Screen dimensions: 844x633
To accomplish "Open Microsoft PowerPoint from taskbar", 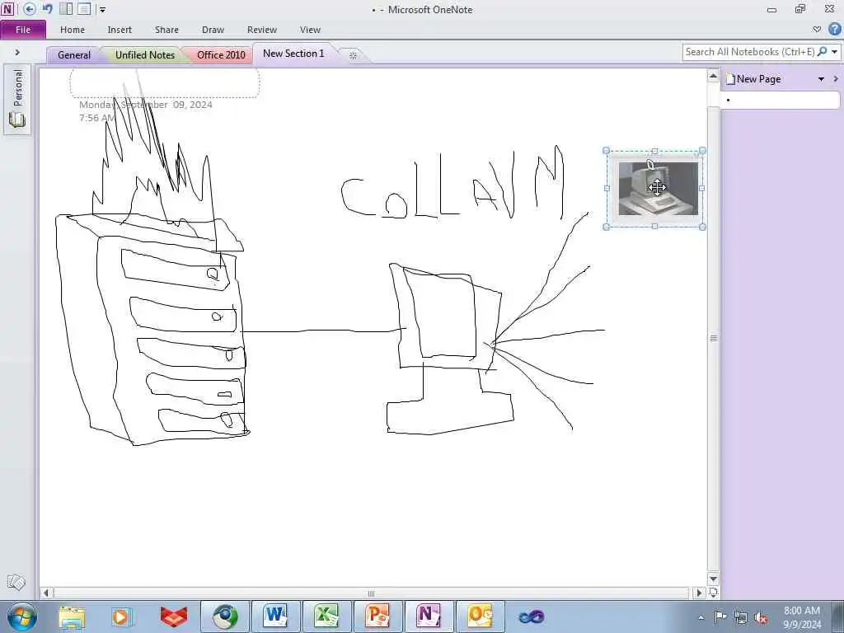I will click(377, 617).
